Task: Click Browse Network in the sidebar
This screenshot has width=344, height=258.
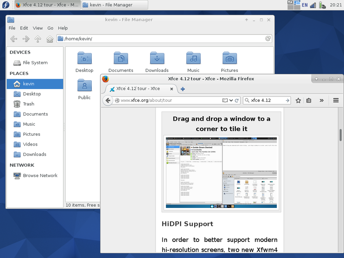Action: (x=40, y=175)
